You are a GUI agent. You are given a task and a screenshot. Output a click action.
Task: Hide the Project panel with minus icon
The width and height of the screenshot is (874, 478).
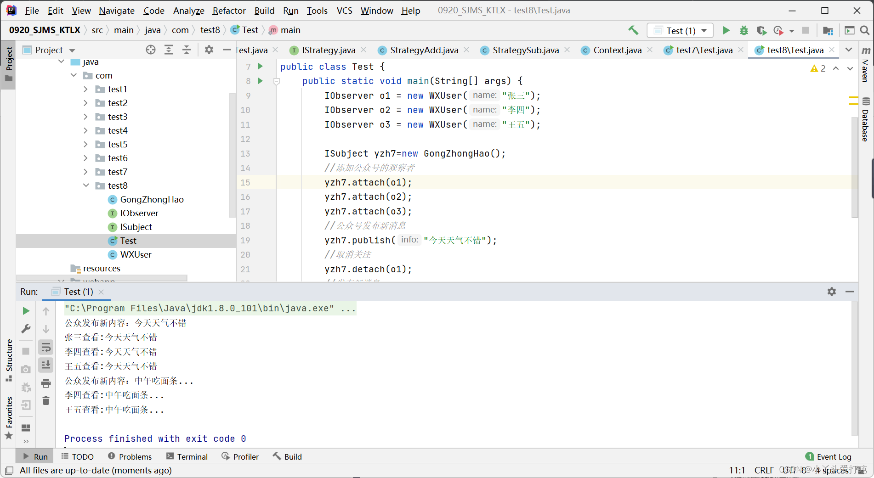tap(227, 50)
